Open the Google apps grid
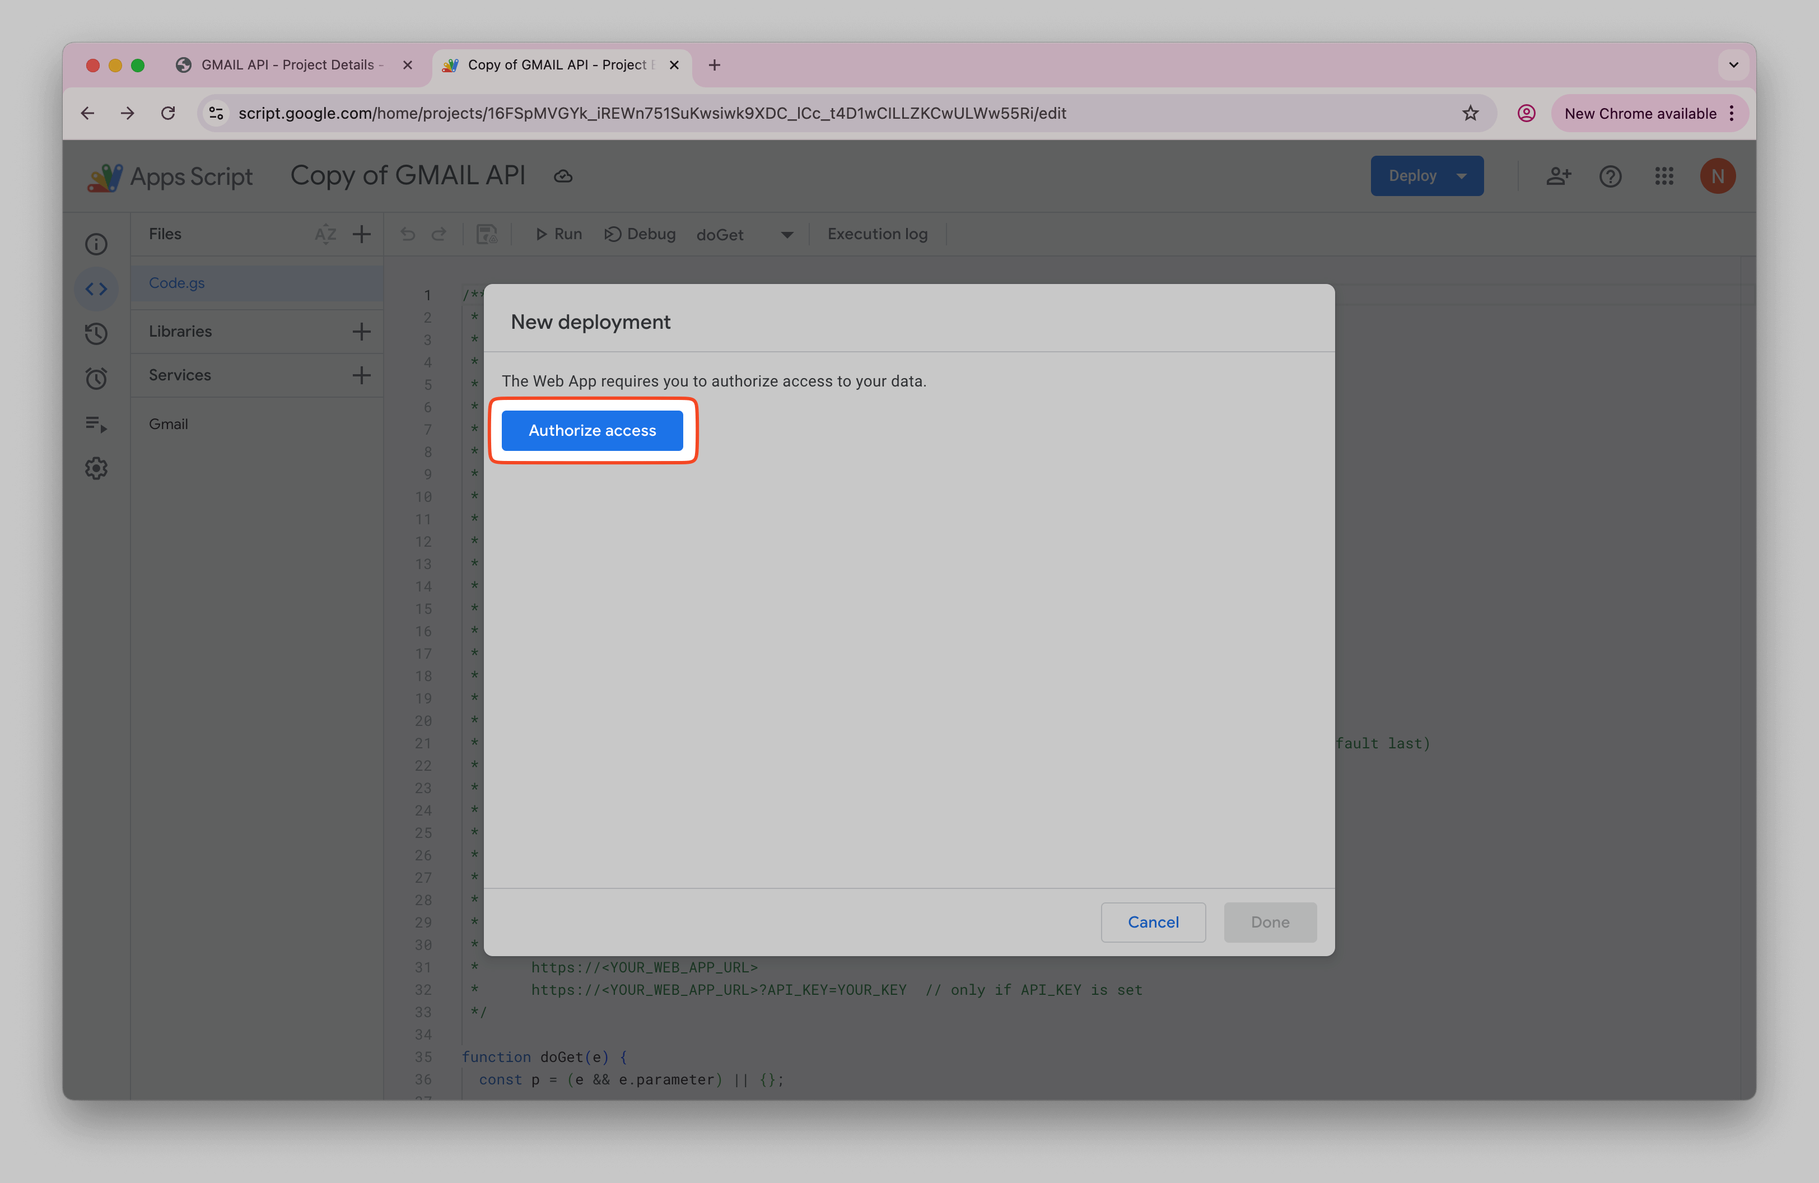 click(1664, 176)
